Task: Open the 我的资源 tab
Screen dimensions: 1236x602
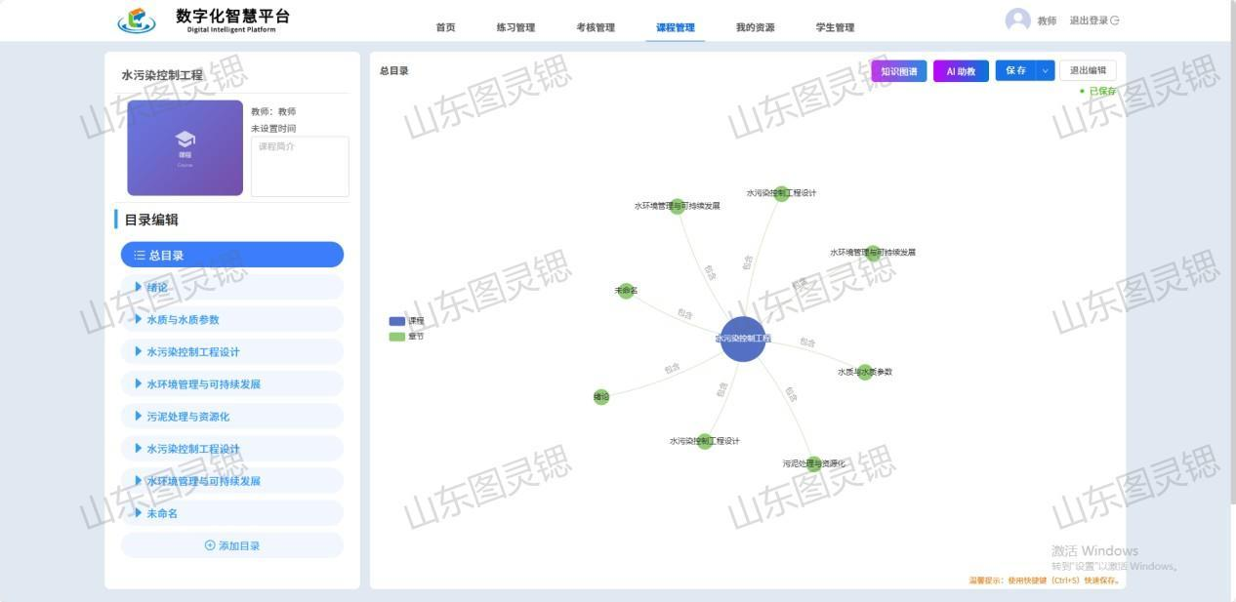Action: click(x=755, y=27)
